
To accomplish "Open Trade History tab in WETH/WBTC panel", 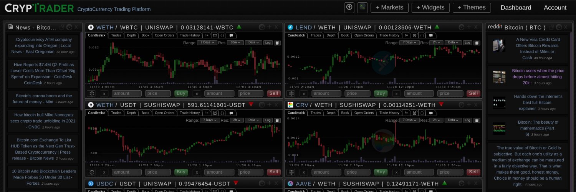I will point(190,35).
